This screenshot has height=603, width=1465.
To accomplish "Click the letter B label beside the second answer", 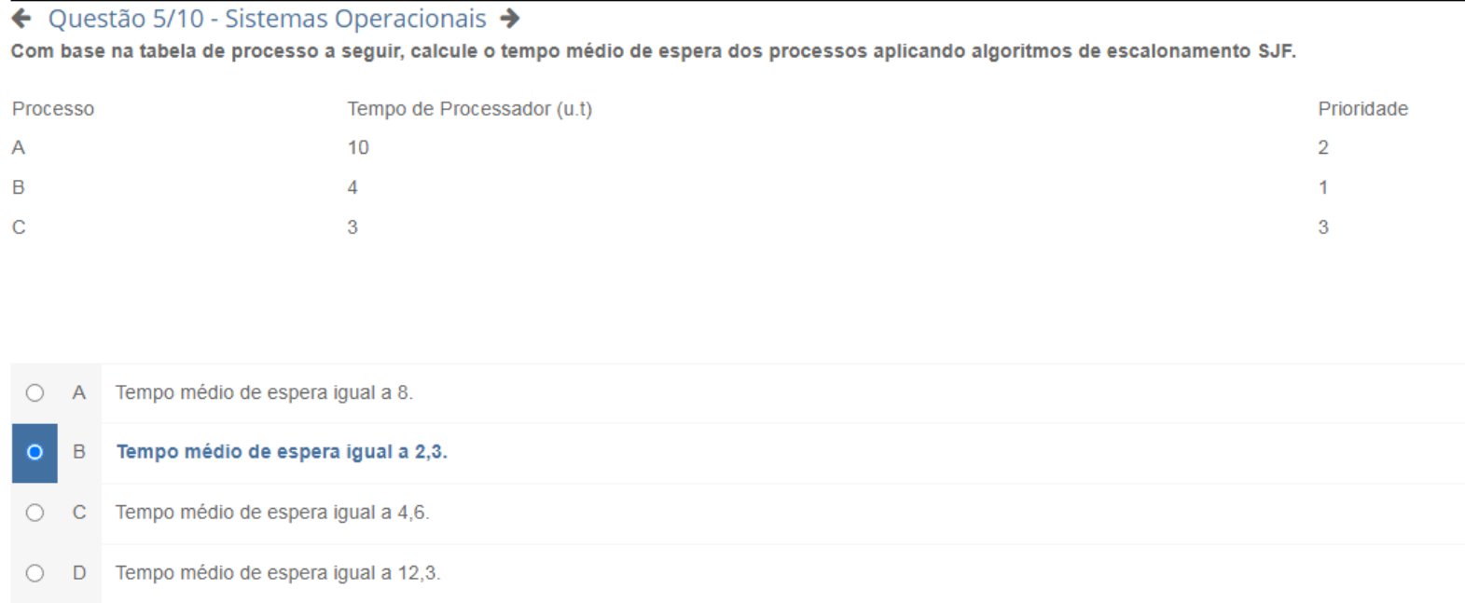I will 79,452.
